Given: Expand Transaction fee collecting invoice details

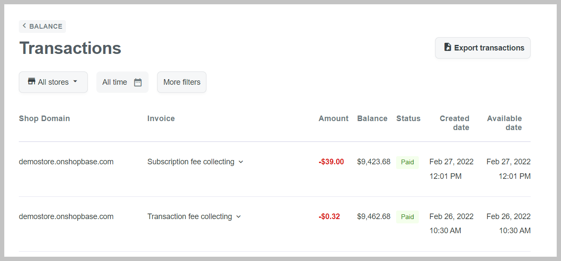Looking at the screenshot, I should point(239,217).
